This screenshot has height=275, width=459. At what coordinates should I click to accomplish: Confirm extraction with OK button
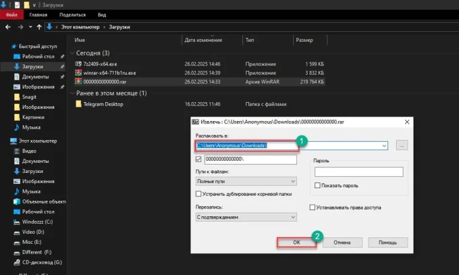pyautogui.click(x=296, y=243)
